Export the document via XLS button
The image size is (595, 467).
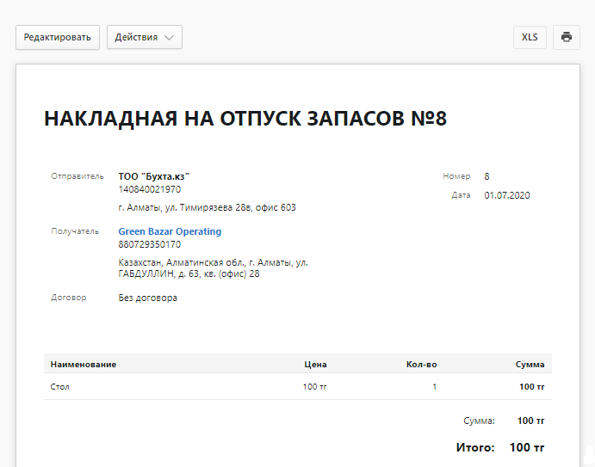click(x=530, y=37)
